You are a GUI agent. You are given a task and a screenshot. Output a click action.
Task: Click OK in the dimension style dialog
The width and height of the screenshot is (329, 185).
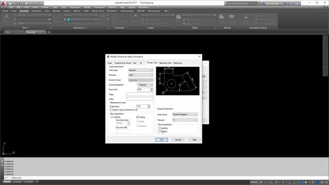(161, 140)
